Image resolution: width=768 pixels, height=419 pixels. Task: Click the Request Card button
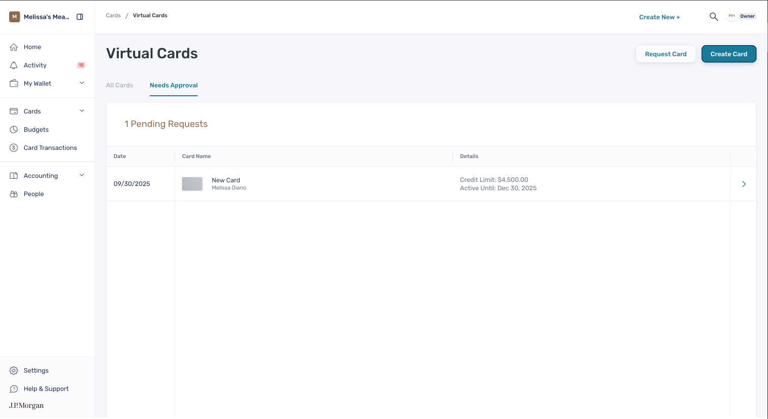tap(665, 54)
